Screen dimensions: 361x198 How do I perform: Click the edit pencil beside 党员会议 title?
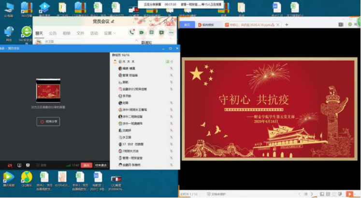coord(113,22)
